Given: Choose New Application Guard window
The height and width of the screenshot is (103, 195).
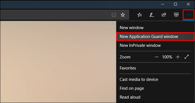Looking at the screenshot, I should point(155,37).
